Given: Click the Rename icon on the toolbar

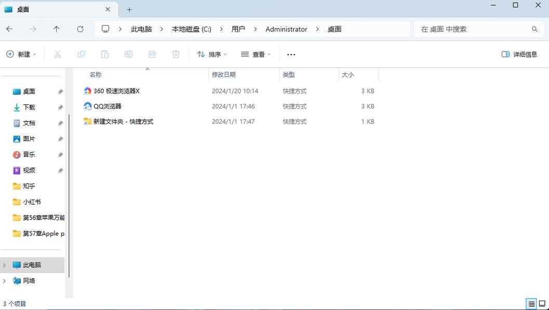Looking at the screenshot, I should [x=128, y=54].
